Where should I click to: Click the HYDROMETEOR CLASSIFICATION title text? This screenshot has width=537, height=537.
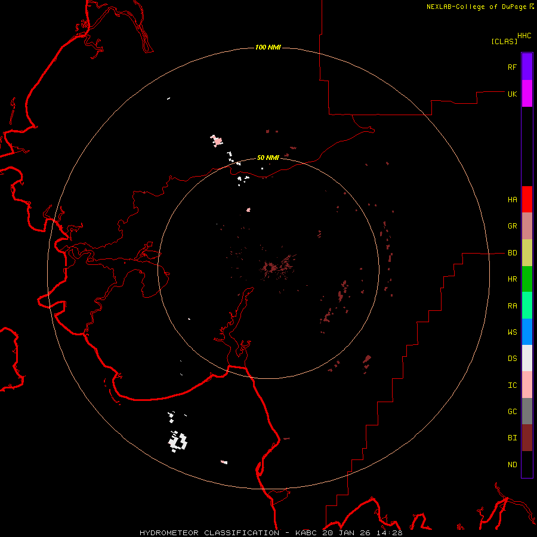[x=209, y=533]
